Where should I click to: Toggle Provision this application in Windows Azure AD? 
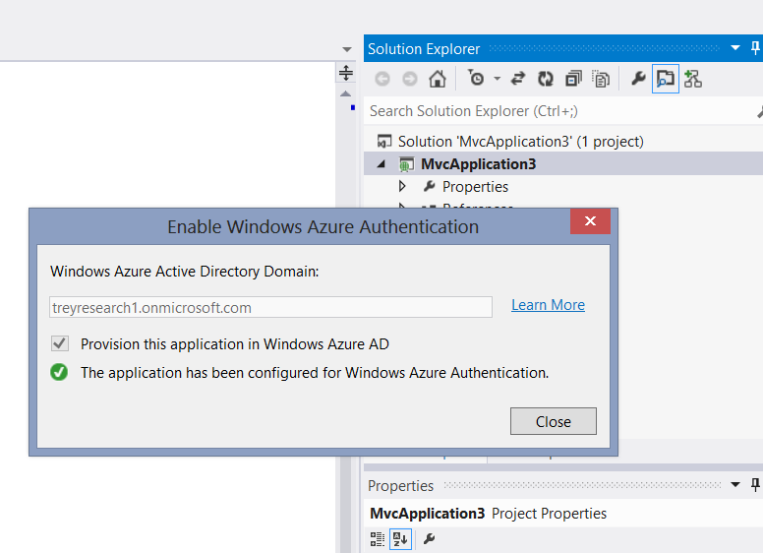(x=60, y=343)
